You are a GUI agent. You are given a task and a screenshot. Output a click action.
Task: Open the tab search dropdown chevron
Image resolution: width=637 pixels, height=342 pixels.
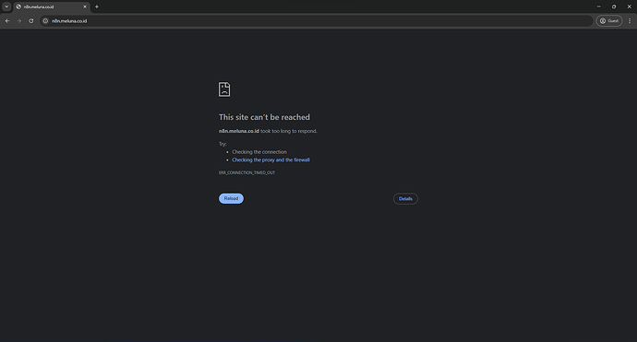pos(6,6)
